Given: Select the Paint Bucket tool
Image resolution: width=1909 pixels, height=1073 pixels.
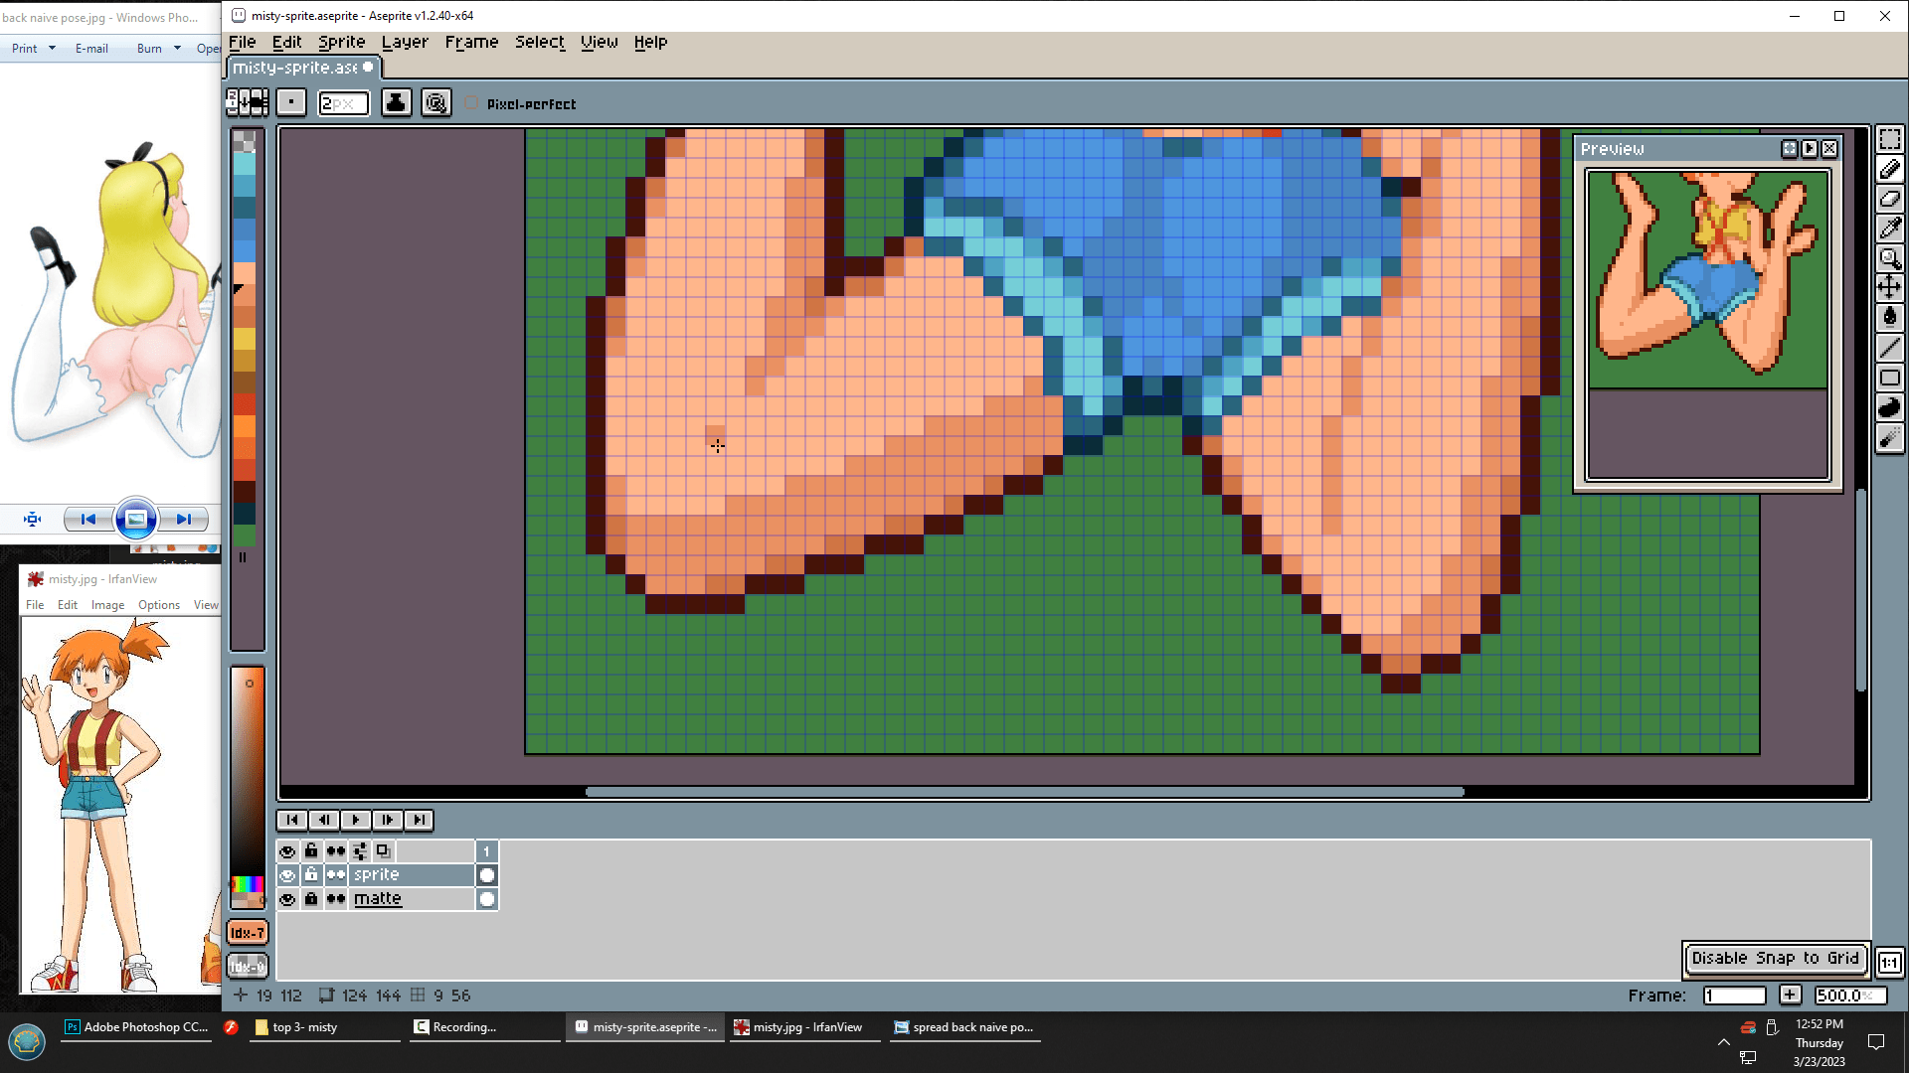Looking at the screenshot, I should 1889,317.
